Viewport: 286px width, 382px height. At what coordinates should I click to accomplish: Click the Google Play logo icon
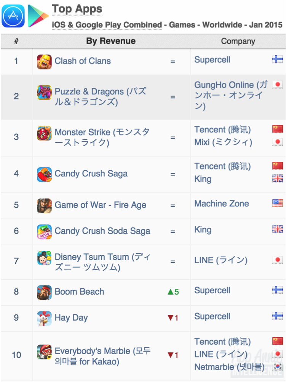(38, 16)
